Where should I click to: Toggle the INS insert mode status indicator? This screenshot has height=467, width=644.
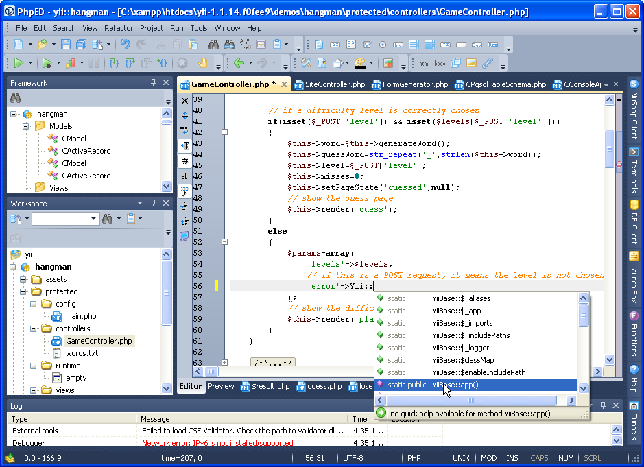[512, 458]
